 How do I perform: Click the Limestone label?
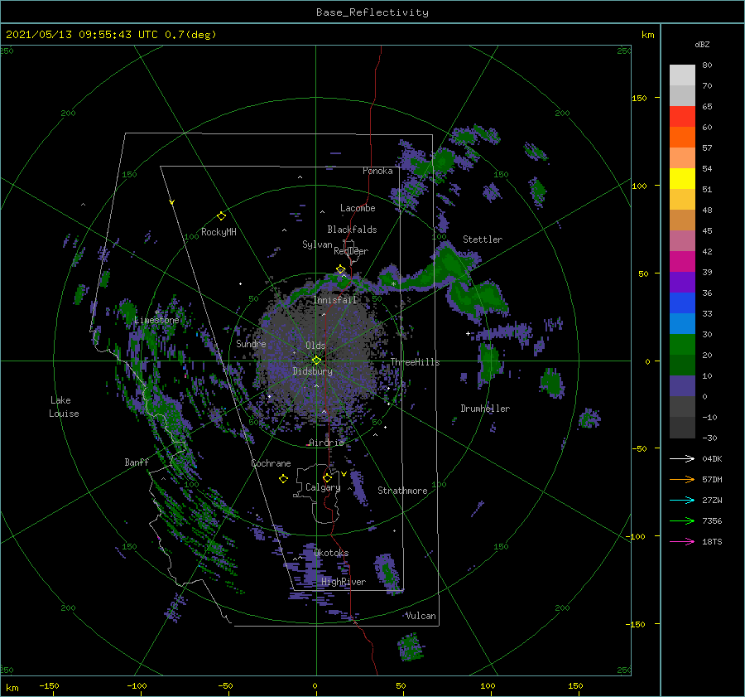pyautogui.click(x=156, y=320)
